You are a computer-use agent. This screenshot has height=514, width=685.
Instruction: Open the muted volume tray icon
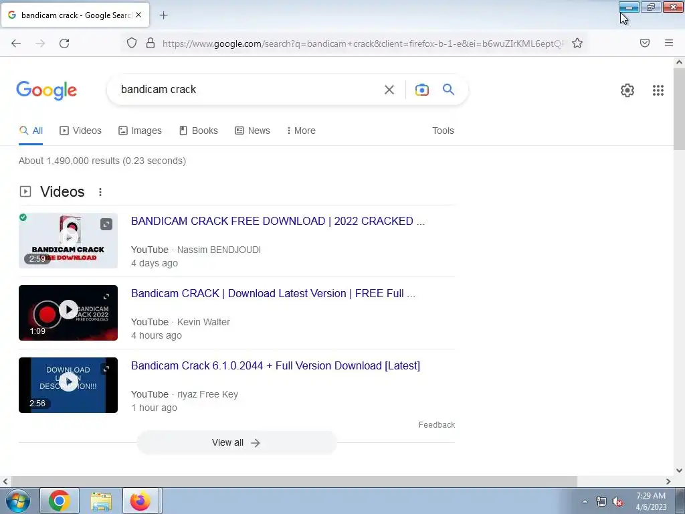(x=617, y=502)
